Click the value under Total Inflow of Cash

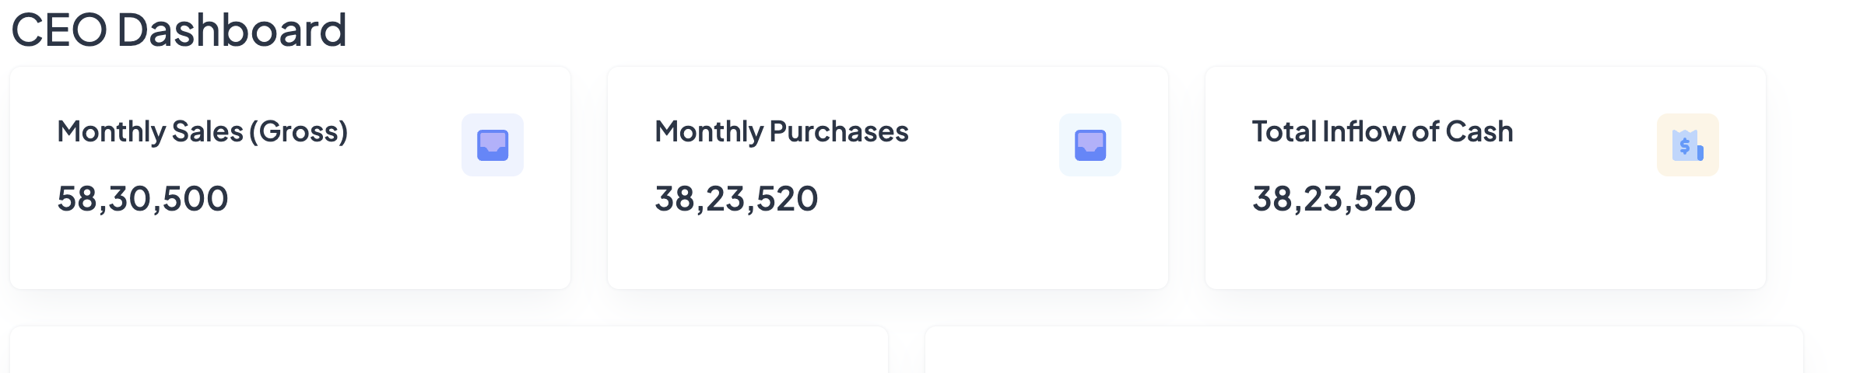(1334, 199)
